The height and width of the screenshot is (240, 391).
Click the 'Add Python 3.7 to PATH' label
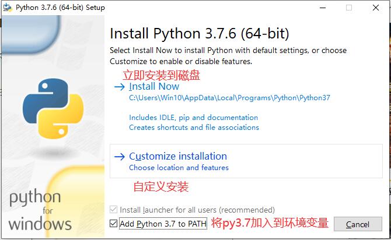coord(163,224)
